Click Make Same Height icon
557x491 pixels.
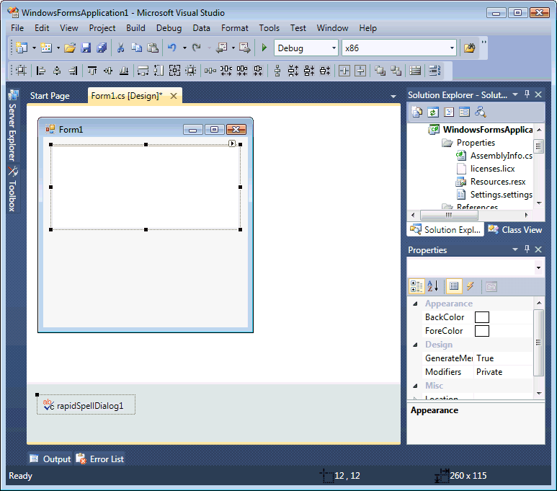click(159, 71)
